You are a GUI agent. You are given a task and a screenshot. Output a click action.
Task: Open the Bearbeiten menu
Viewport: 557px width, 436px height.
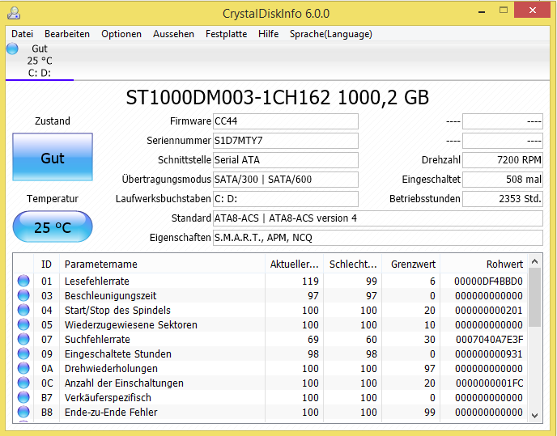point(67,34)
